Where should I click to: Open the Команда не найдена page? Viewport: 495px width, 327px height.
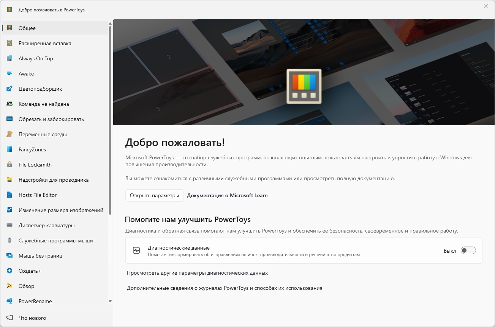(55, 104)
